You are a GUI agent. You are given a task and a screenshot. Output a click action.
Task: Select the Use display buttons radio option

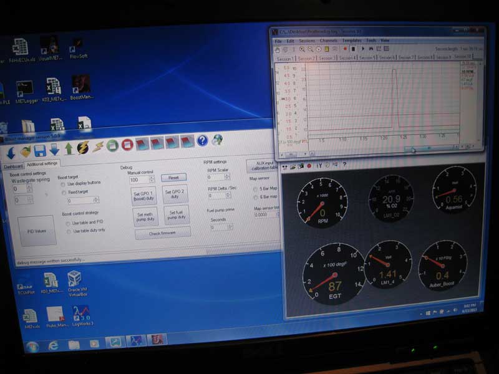pos(64,183)
